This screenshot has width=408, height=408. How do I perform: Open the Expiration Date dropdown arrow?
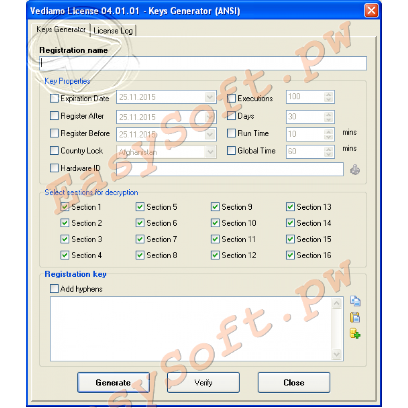click(210, 97)
